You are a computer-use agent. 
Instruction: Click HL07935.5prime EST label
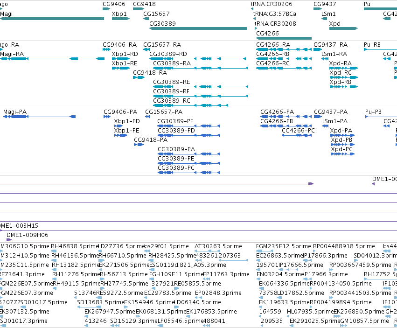coord(310,312)
